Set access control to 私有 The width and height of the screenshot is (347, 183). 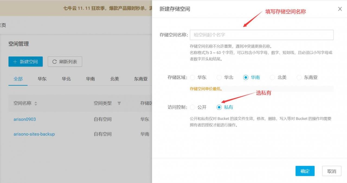219,107
